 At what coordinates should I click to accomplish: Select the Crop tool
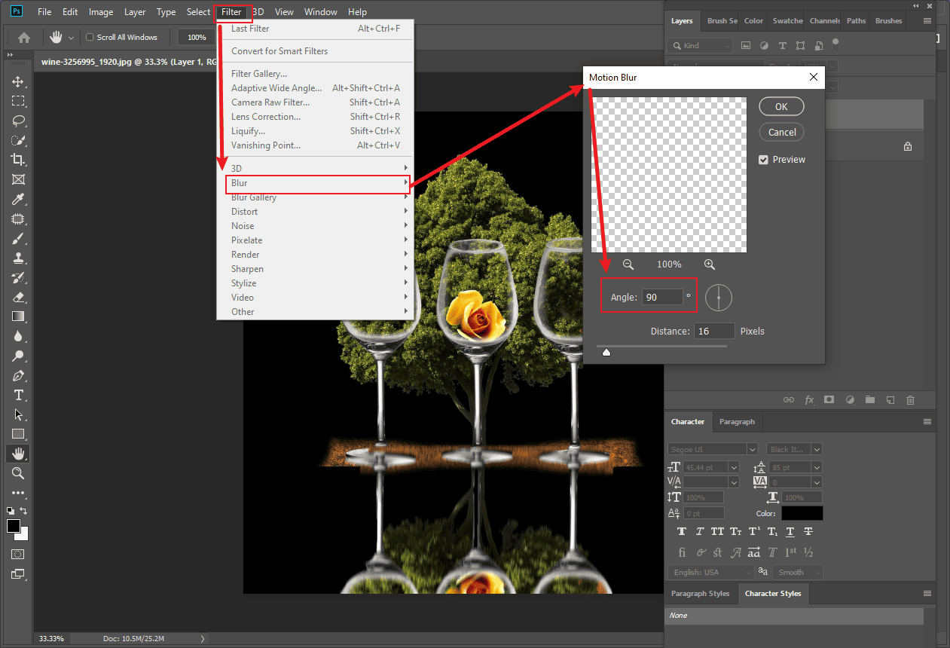click(x=17, y=159)
